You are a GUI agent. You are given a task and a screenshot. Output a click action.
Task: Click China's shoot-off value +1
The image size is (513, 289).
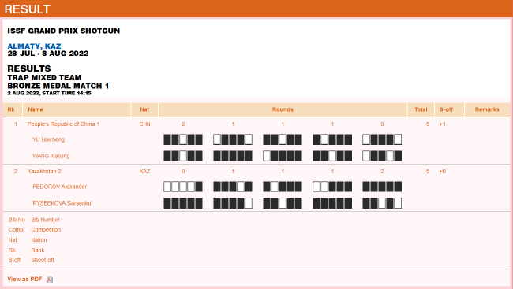tap(442, 124)
